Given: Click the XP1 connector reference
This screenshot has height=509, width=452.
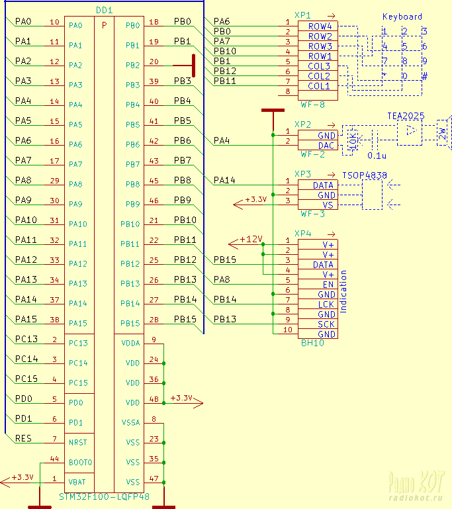Looking at the screenshot, I should coord(302,15).
